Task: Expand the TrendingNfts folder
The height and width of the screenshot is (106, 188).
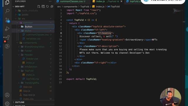Action: click(19, 83)
